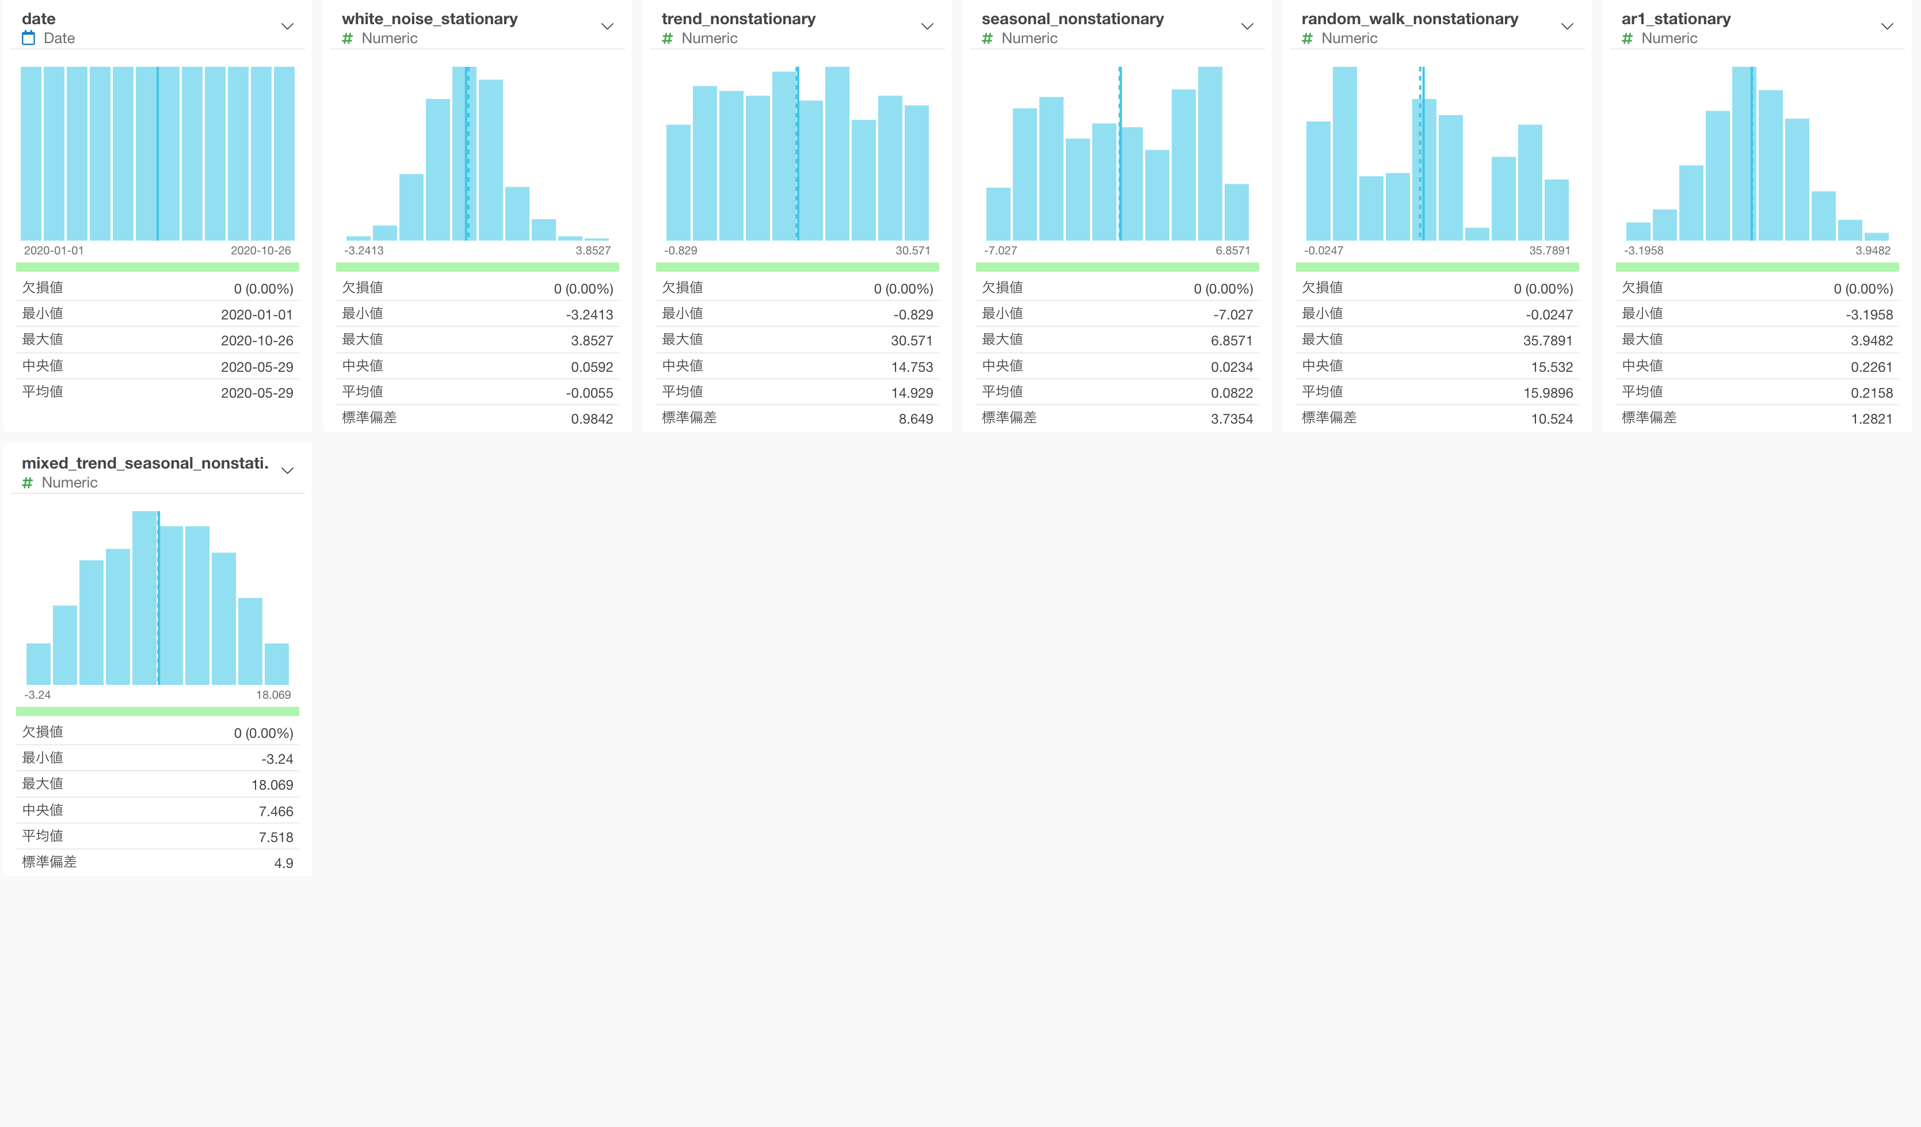1921x1127 pixels.
Task: Click the white_noise_stationary column title
Action: 429,18
